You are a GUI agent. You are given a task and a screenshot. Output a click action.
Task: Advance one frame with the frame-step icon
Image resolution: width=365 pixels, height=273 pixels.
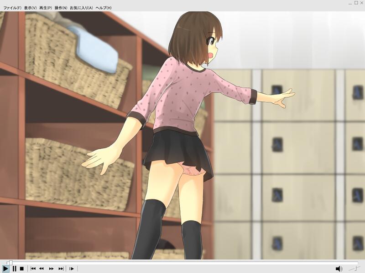72,268
